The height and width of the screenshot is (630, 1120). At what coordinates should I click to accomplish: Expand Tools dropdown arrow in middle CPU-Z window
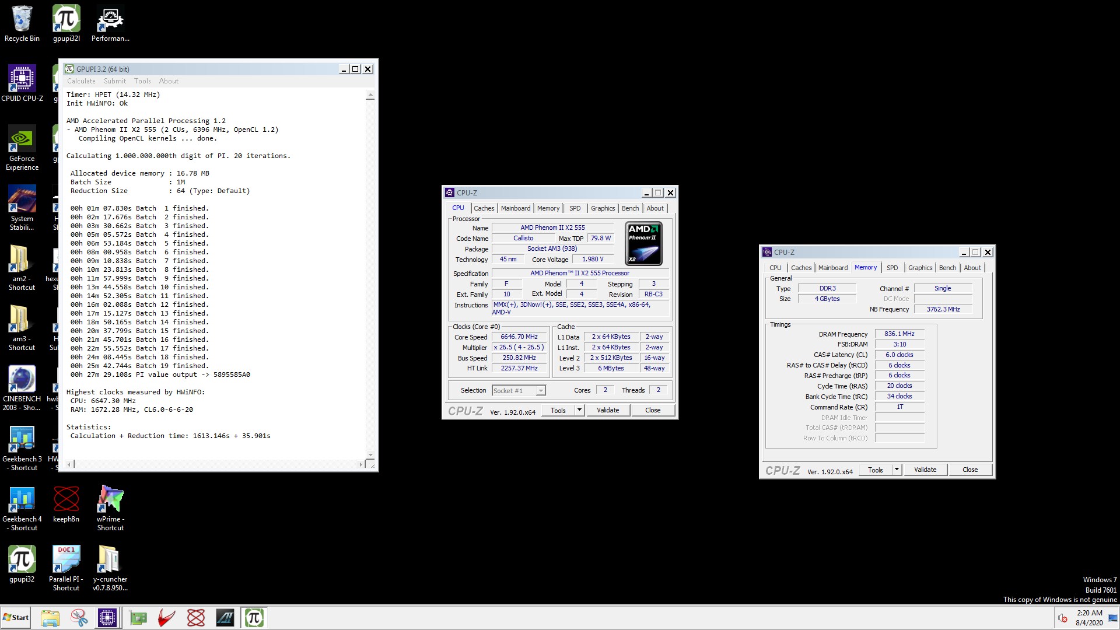point(579,410)
